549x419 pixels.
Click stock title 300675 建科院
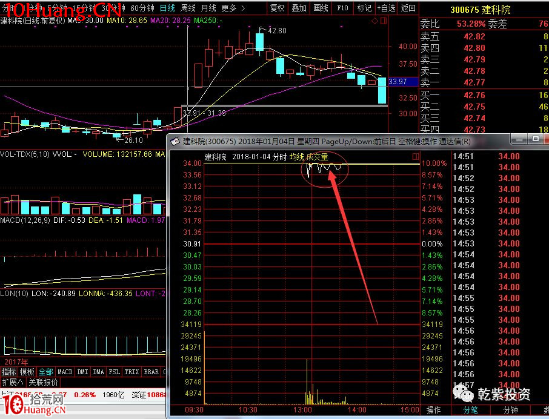coord(481,10)
